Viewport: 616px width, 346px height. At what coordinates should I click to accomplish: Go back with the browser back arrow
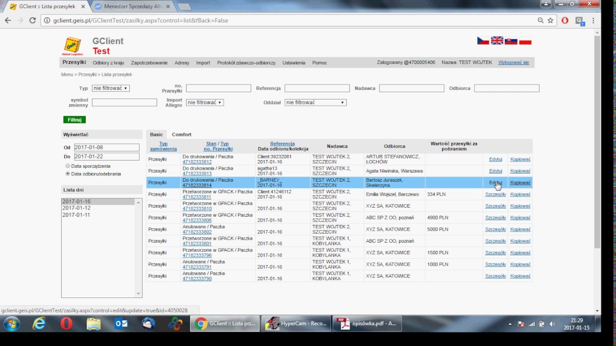[8, 20]
